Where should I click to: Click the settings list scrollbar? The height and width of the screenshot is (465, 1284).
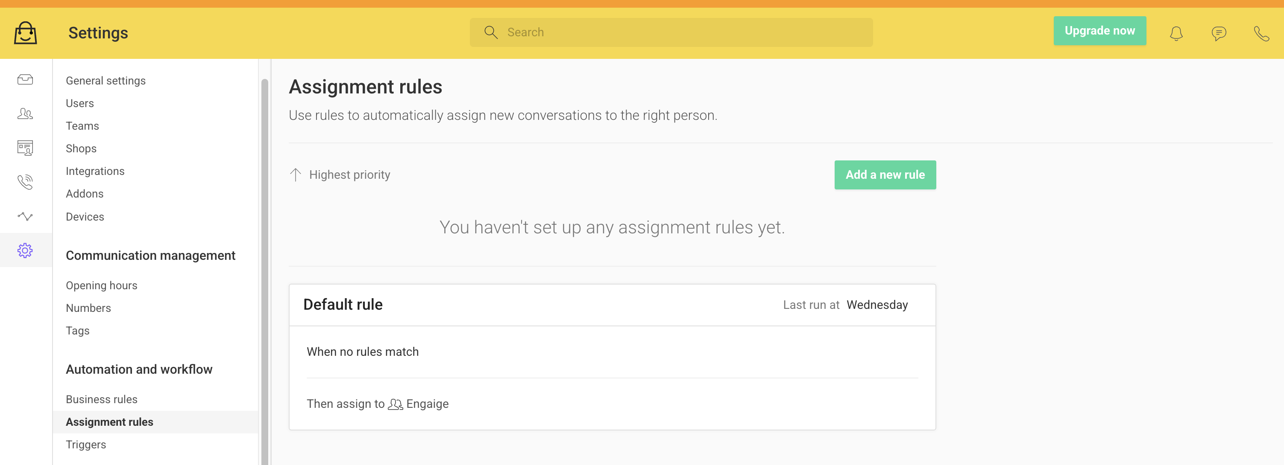coord(265,271)
